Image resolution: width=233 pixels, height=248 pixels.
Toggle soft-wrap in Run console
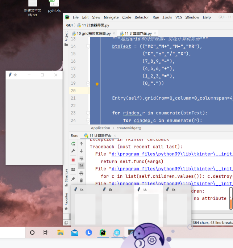(82, 158)
